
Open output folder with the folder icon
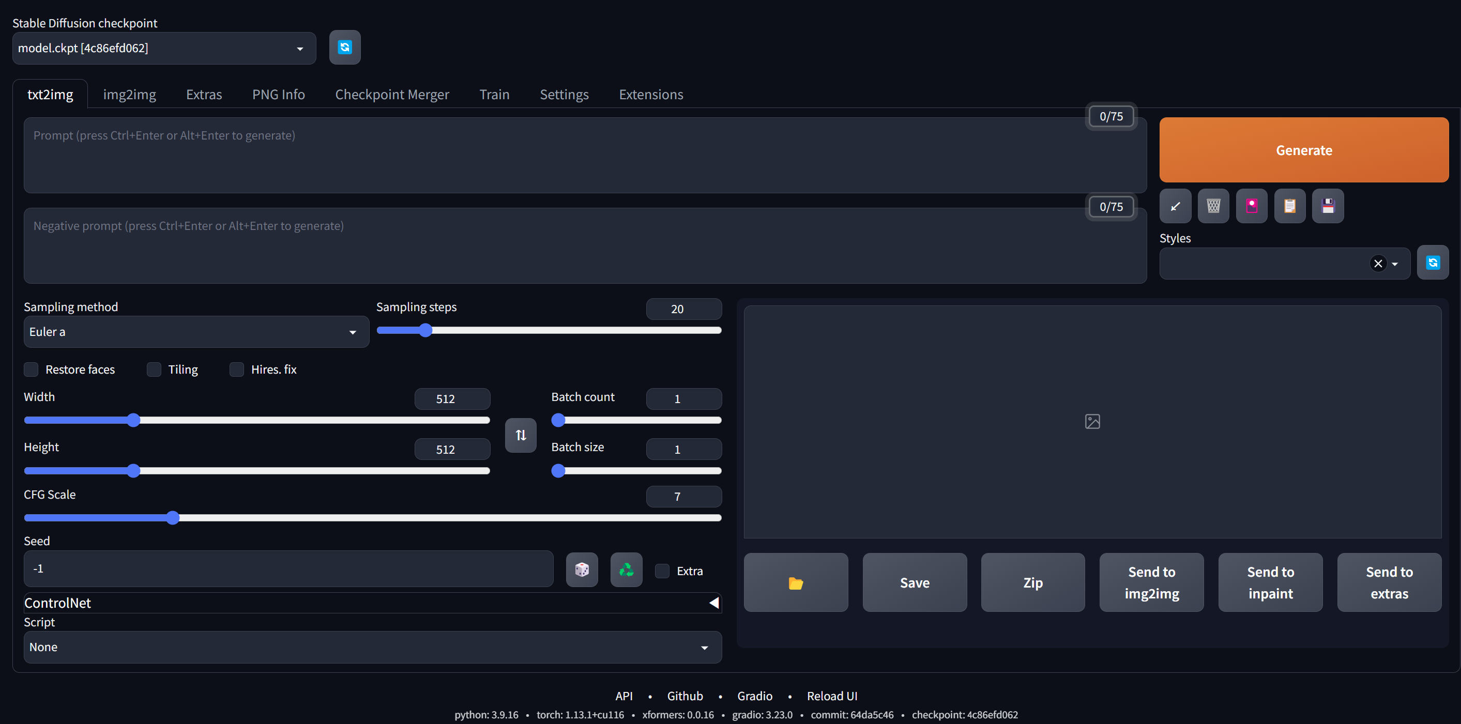click(x=796, y=582)
